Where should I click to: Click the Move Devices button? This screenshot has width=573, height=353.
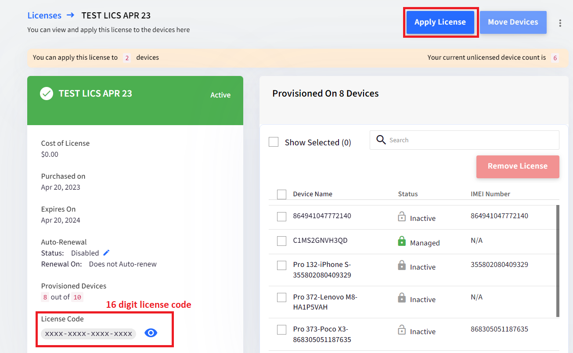pos(513,22)
